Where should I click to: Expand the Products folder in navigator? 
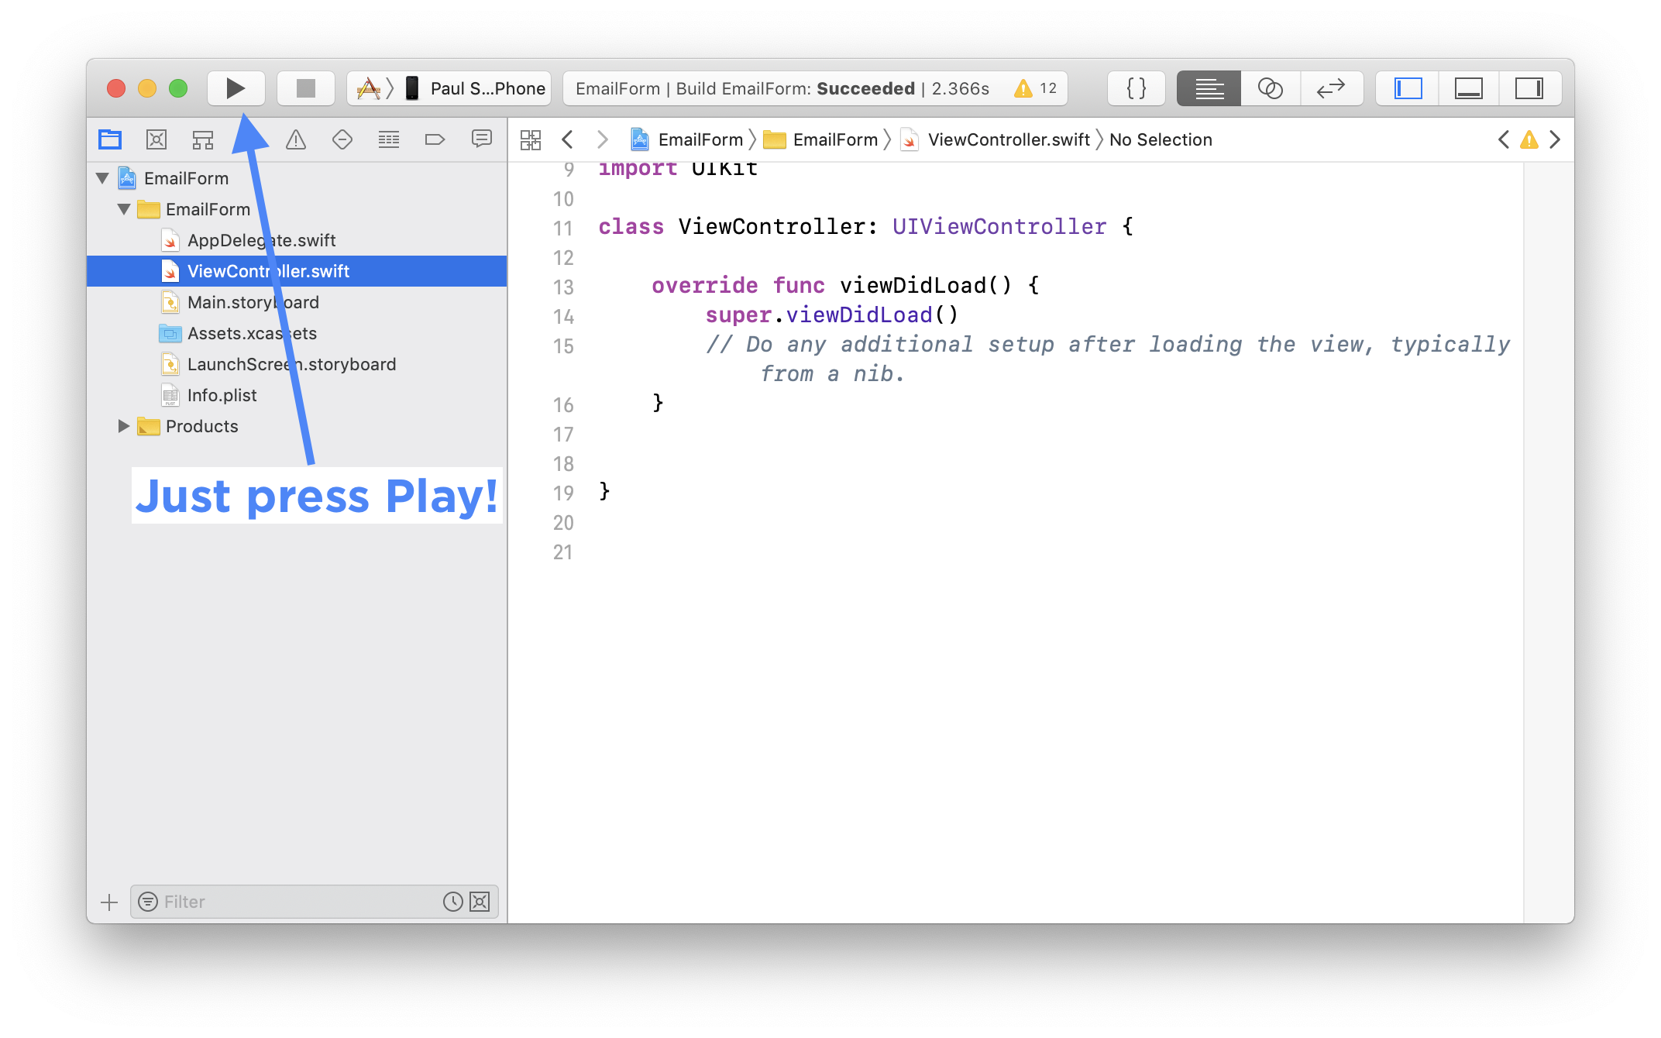(x=122, y=424)
